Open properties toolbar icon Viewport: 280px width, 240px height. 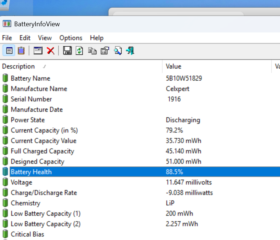[105, 51]
